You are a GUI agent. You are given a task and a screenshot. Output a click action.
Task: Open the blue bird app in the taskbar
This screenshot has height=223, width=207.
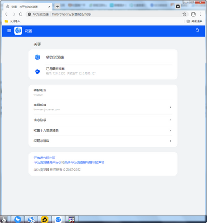click(18, 220)
